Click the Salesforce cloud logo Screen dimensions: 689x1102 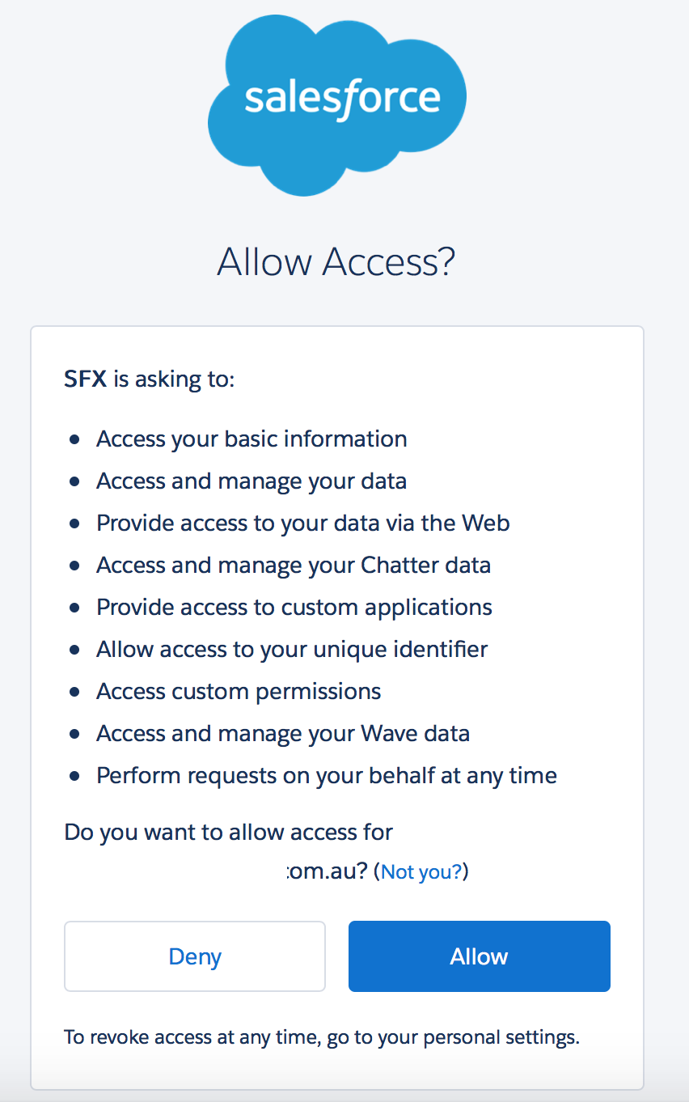click(x=337, y=105)
